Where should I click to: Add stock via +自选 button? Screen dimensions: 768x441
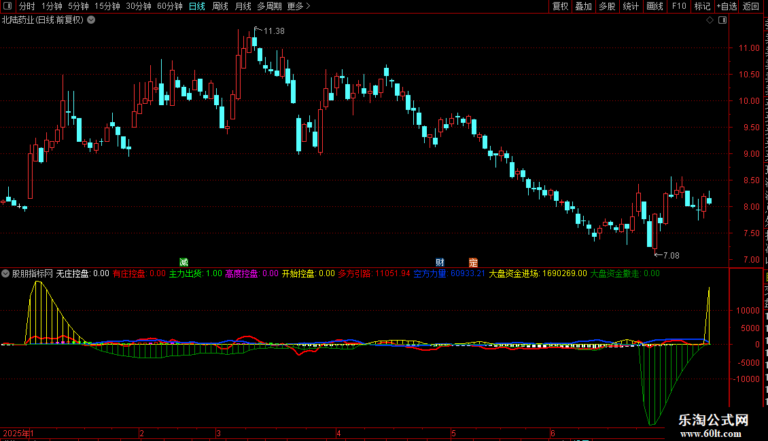pos(727,6)
